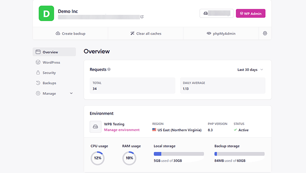Click the Overview page heading
Viewport: 306px width, 173px height.
click(97, 51)
